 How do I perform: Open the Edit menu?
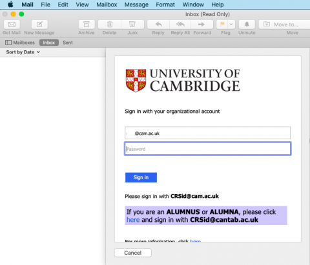(x=63, y=5)
